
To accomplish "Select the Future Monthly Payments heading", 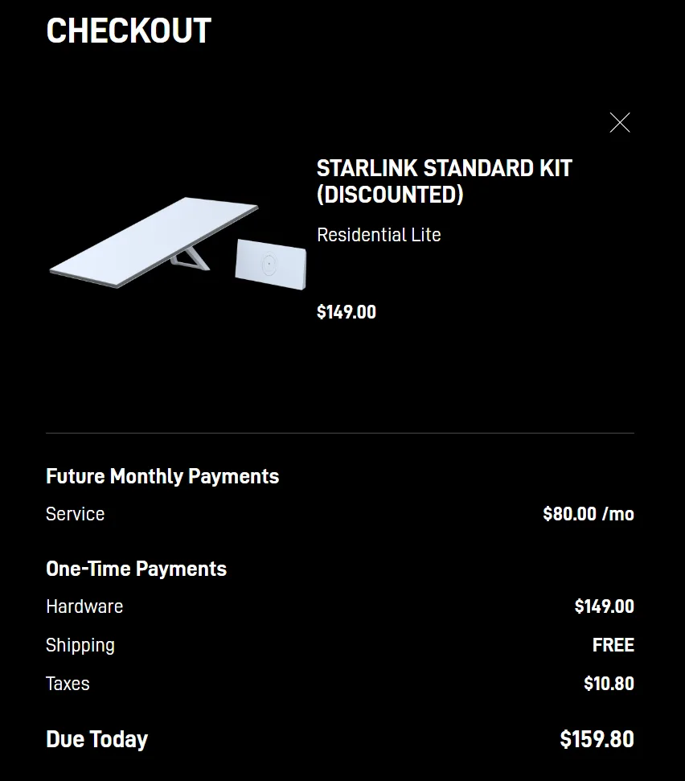I will tap(162, 476).
